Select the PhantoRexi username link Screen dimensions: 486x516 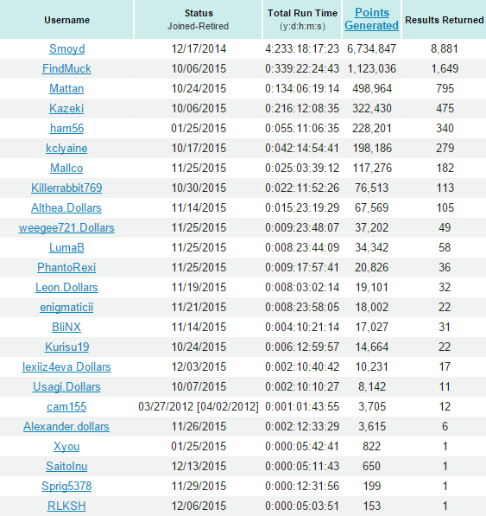(x=66, y=268)
